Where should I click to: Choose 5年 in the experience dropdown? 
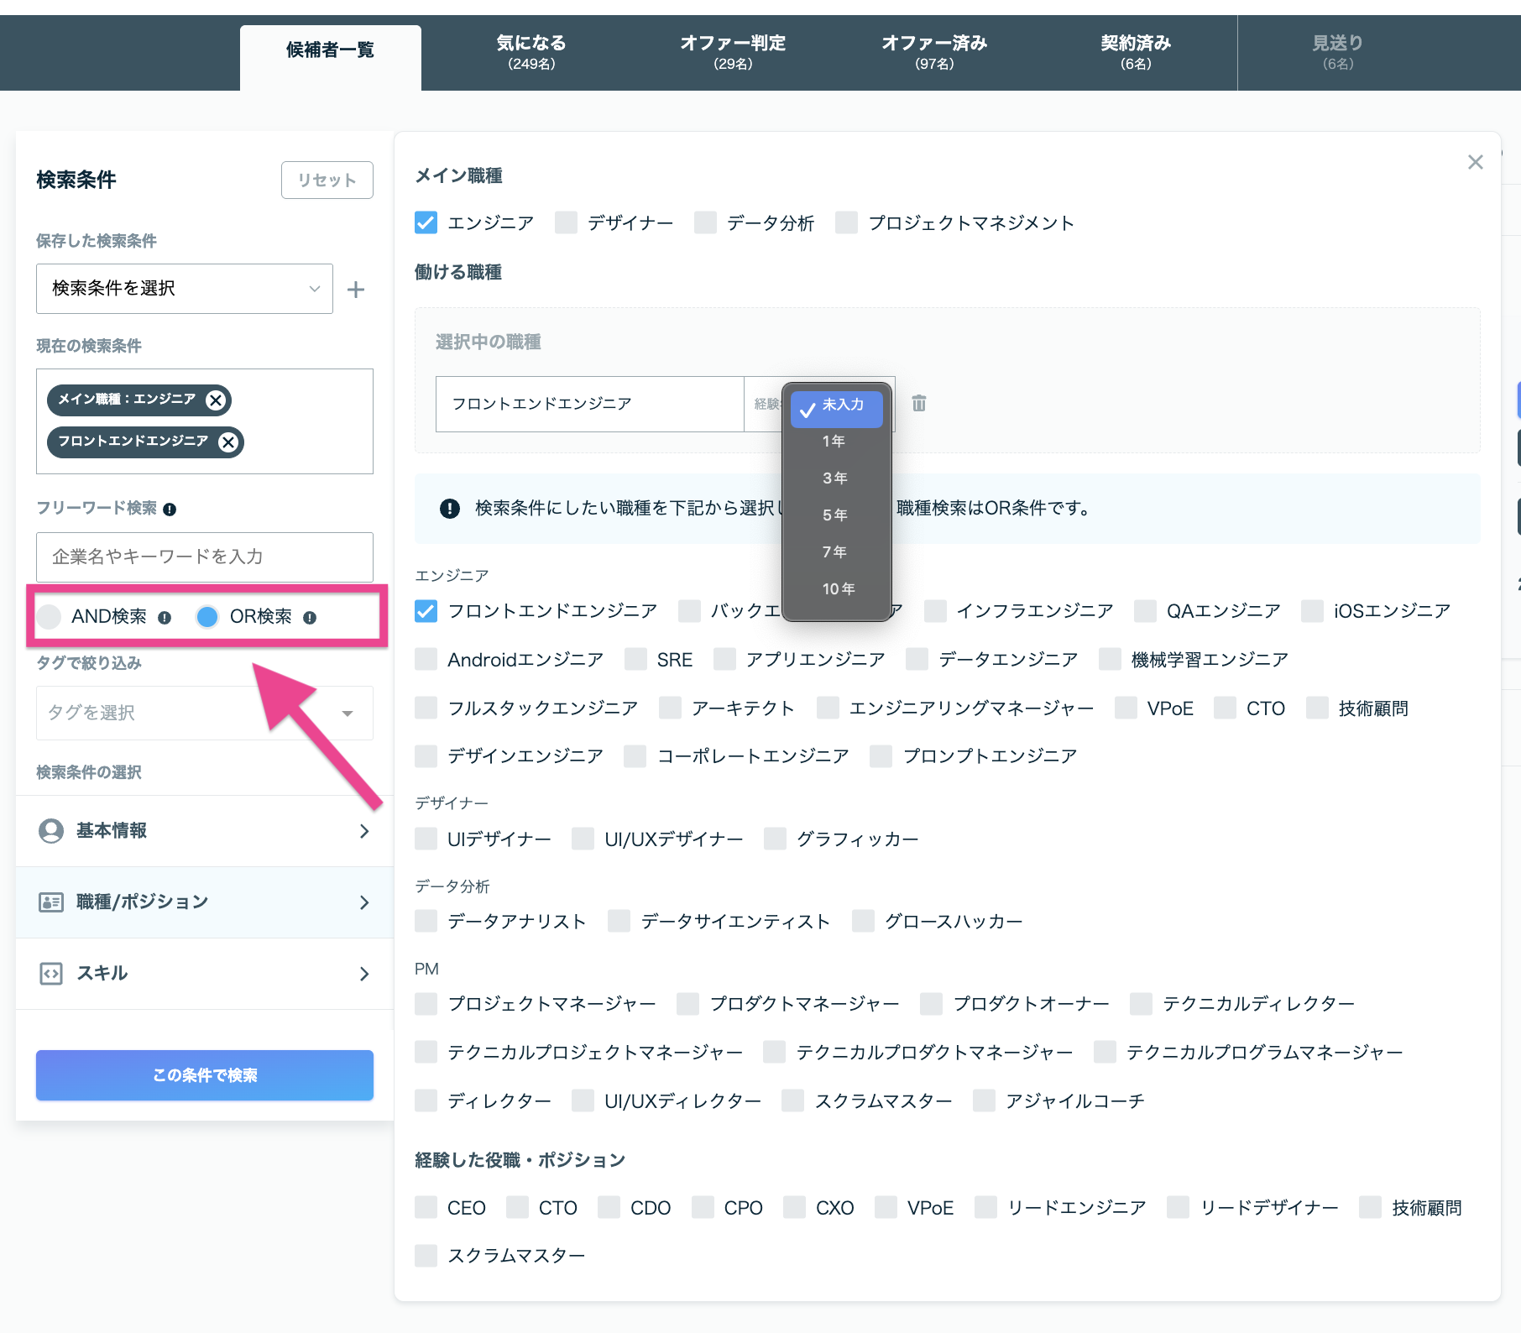(x=836, y=515)
